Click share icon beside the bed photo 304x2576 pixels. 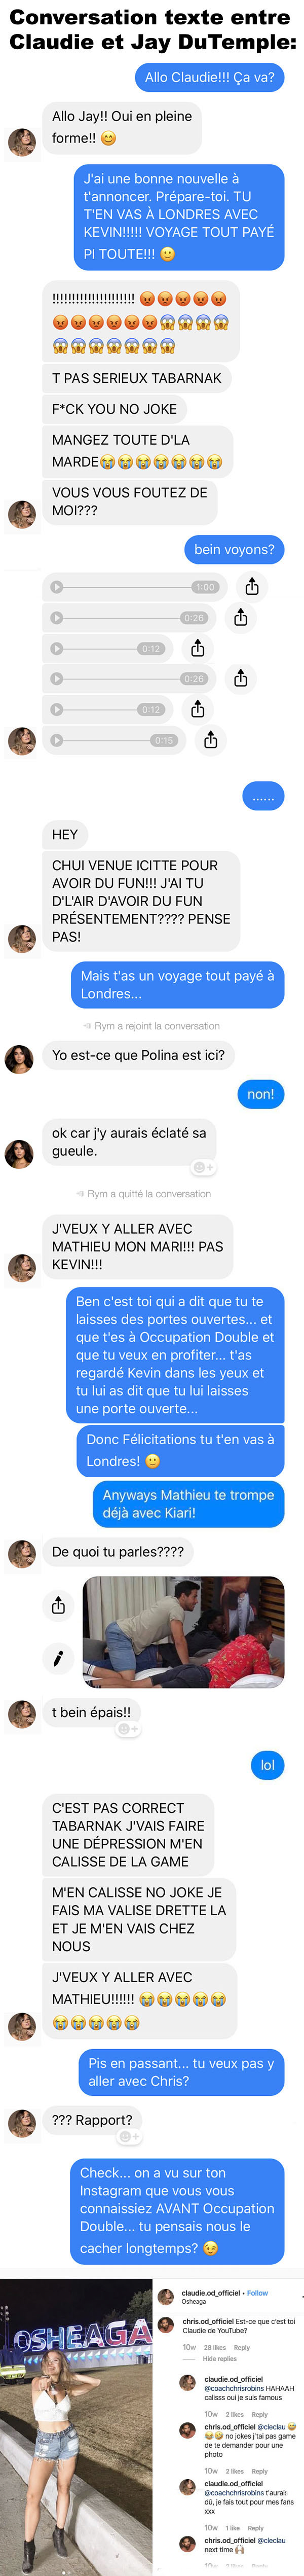58,1605
